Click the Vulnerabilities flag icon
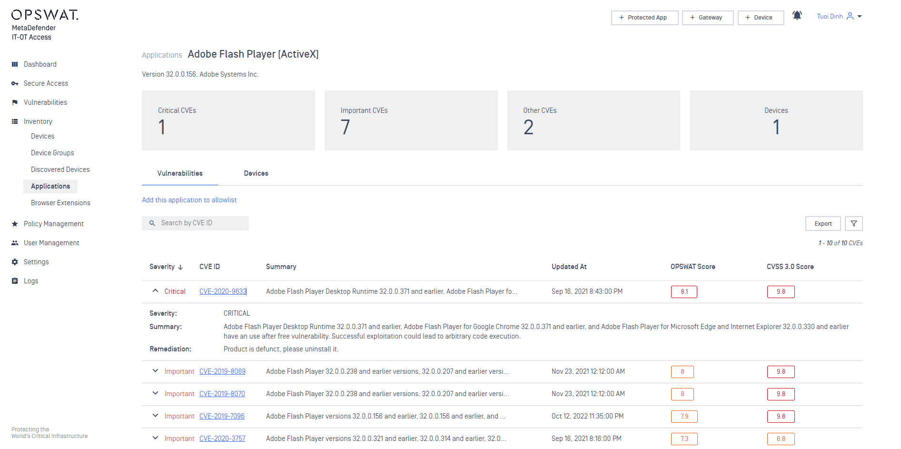 pos(15,102)
